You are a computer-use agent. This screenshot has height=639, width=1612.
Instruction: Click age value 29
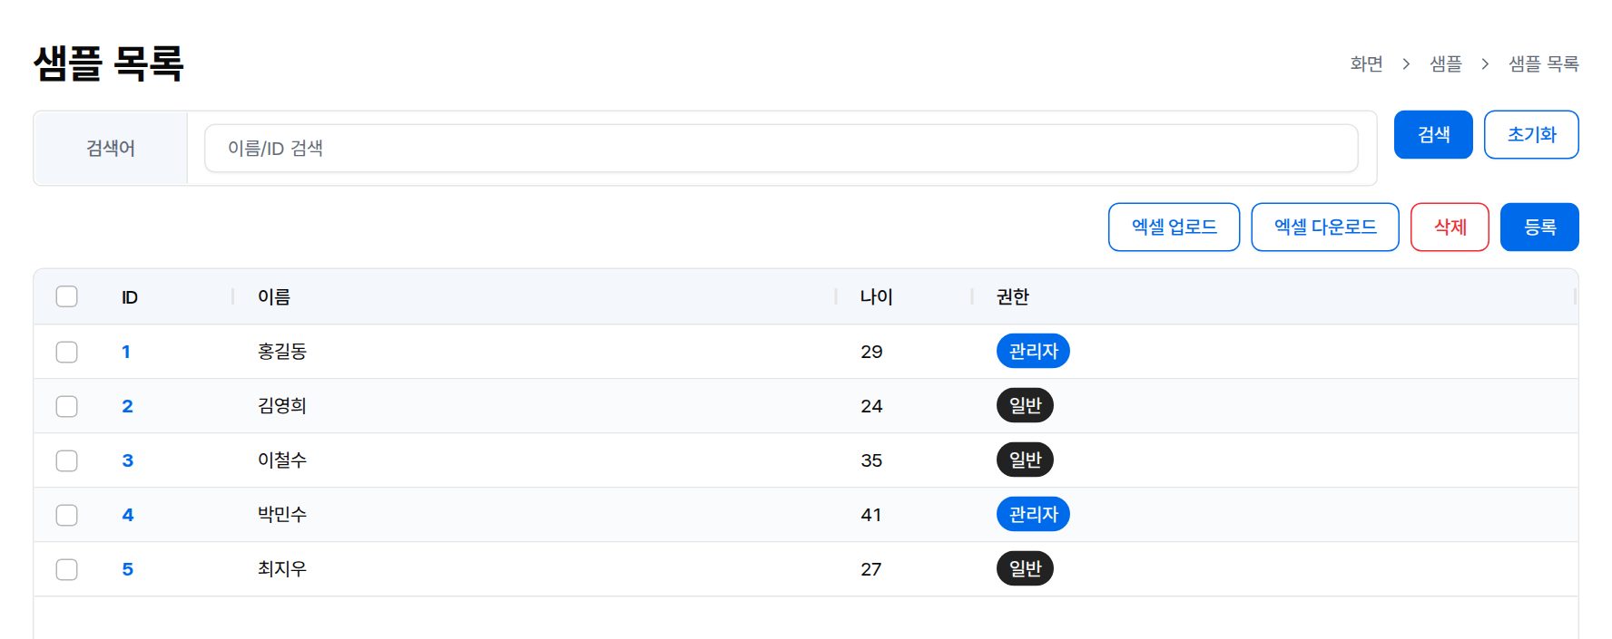click(871, 352)
